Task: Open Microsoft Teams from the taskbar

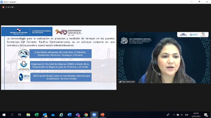Action: pos(78,115)
